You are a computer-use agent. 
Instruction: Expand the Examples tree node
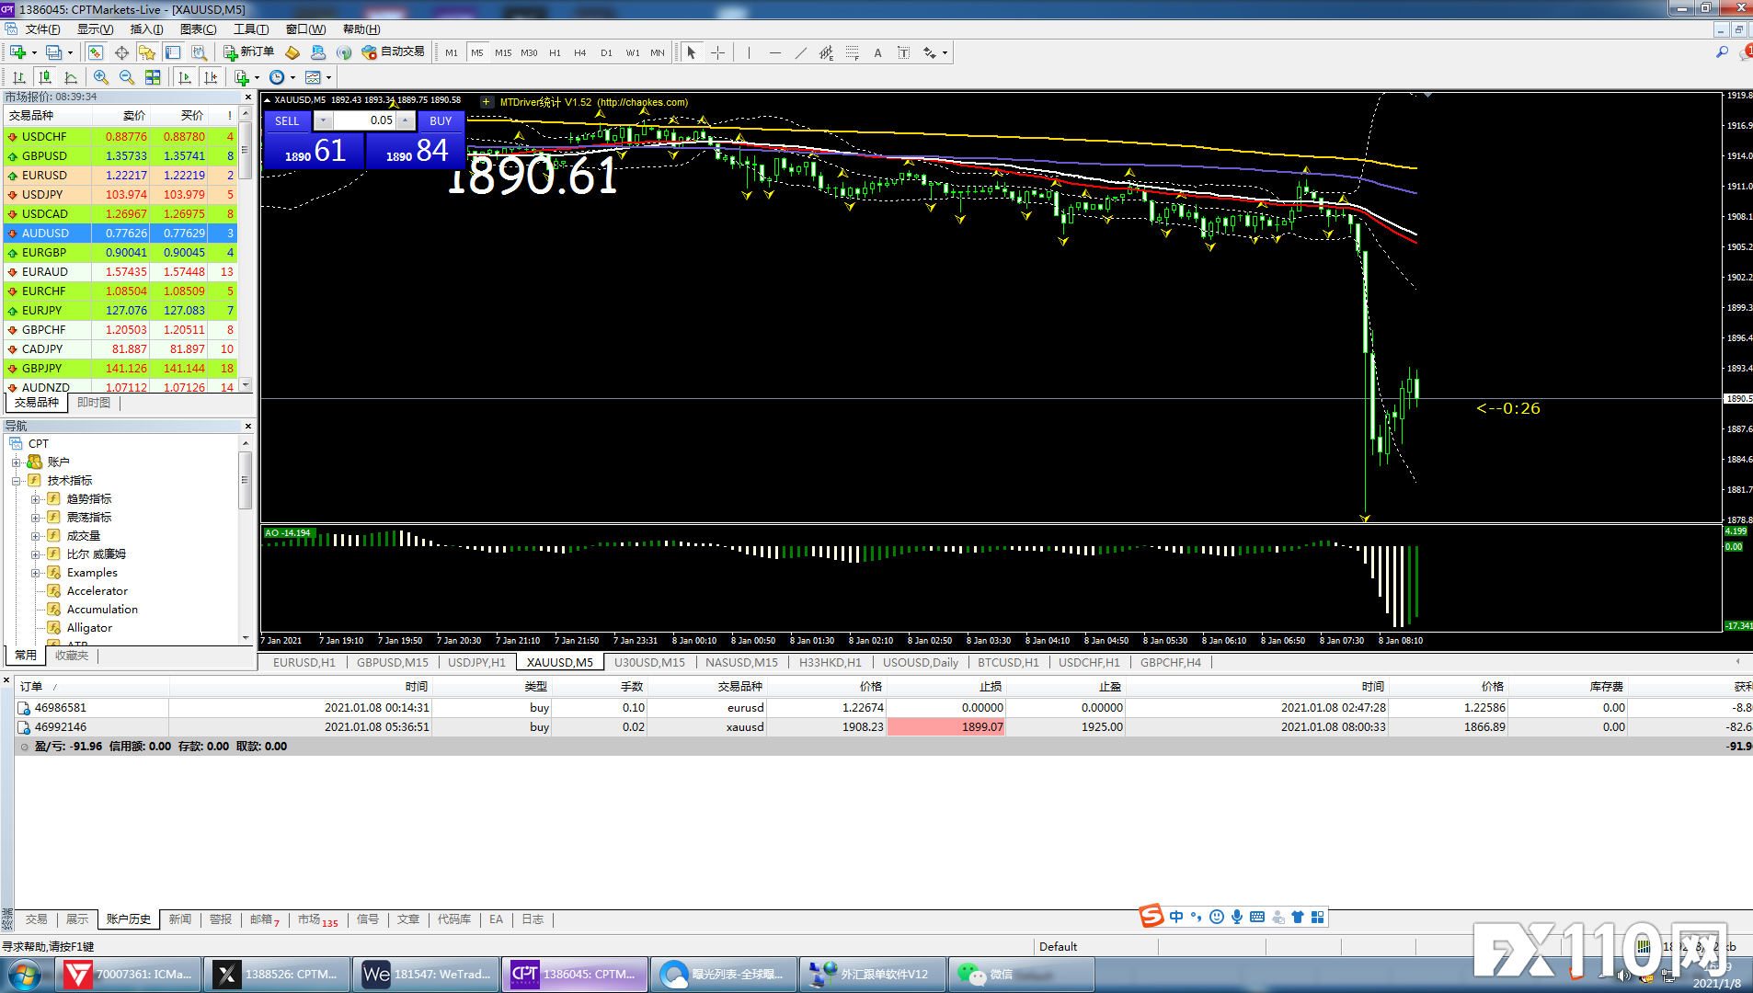(x=35, y=573)
